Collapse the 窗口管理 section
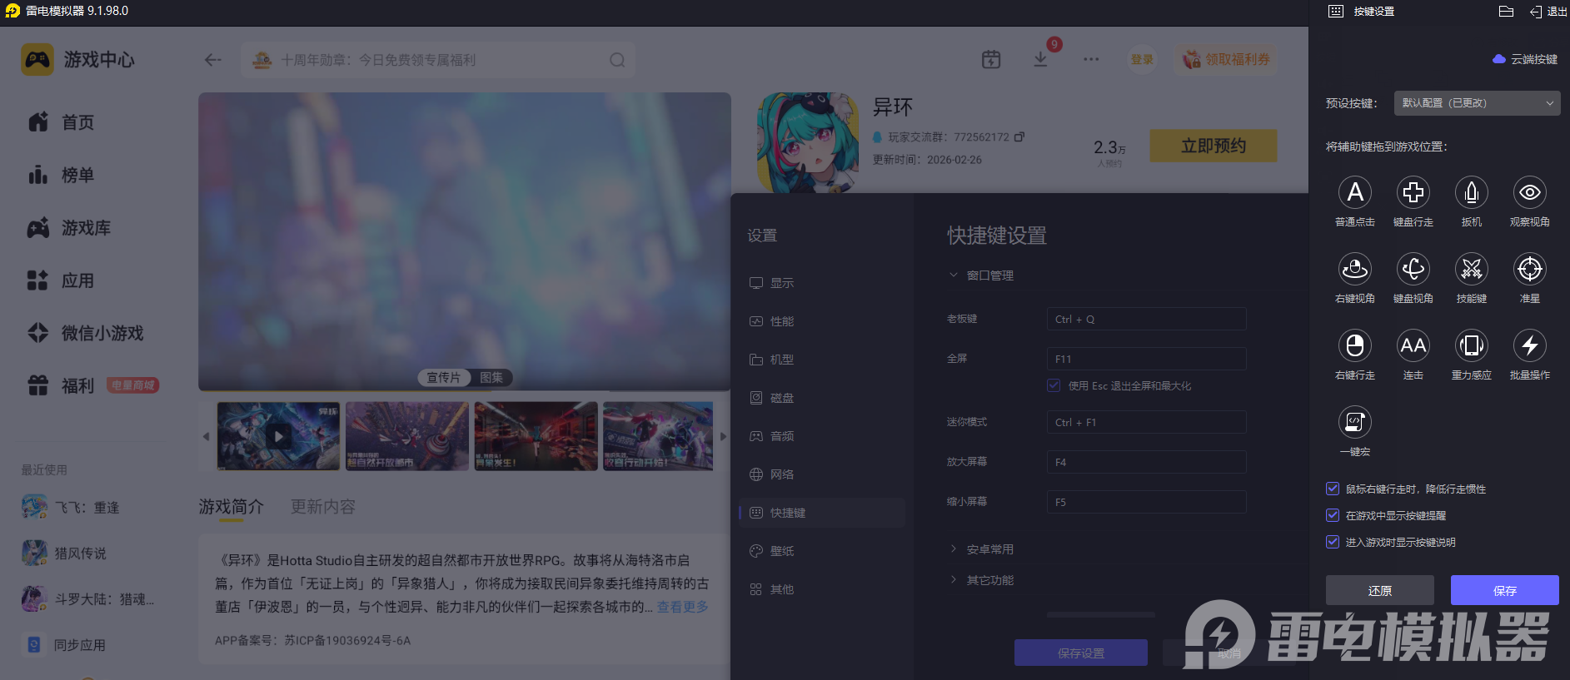The width and height of the screenshot is (1570, 680). pos(982,275)
